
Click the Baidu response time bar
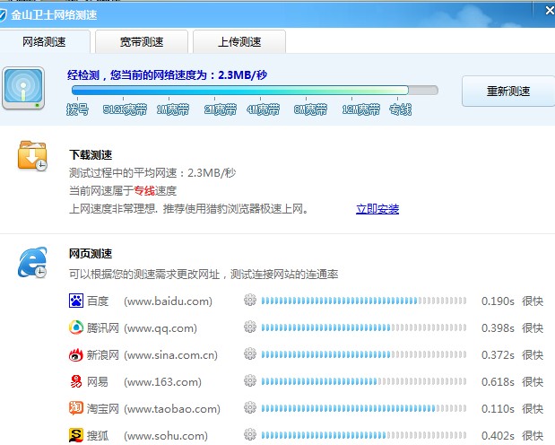coord(364,301)
